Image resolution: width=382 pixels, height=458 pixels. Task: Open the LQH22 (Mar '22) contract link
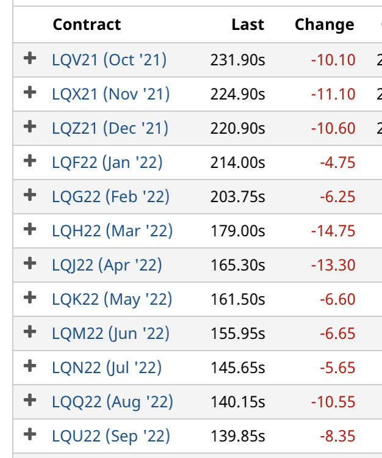tap(112, 231)
